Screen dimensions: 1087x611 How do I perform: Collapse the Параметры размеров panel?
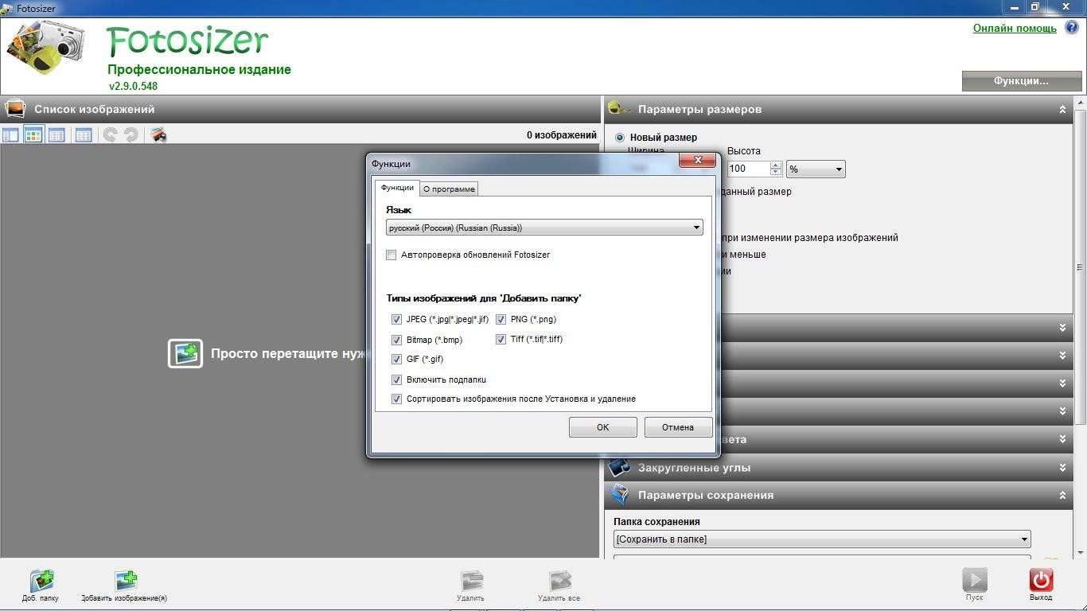point(1062,110)
